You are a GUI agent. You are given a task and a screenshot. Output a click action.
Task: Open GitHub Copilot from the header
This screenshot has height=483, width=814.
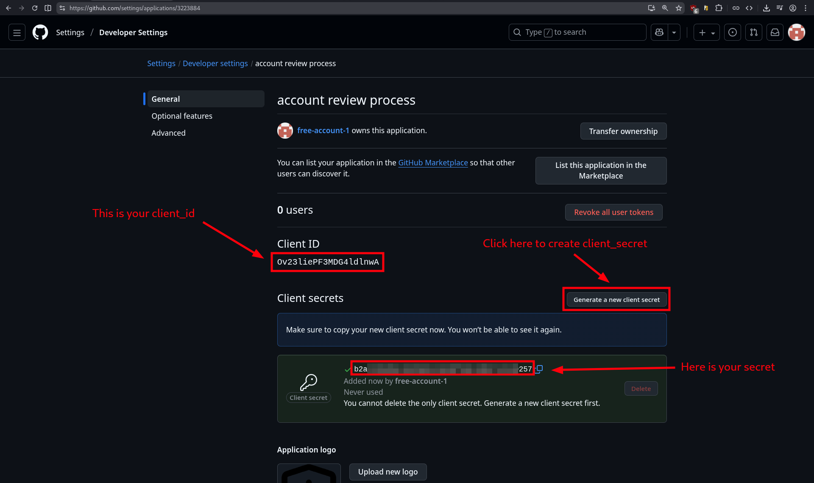coord(658,32)
